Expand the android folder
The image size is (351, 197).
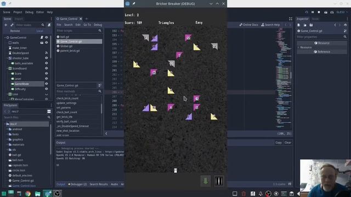(7, 129)
